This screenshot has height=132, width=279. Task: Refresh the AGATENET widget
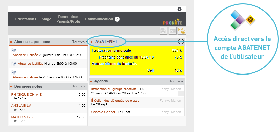(181, 42)
